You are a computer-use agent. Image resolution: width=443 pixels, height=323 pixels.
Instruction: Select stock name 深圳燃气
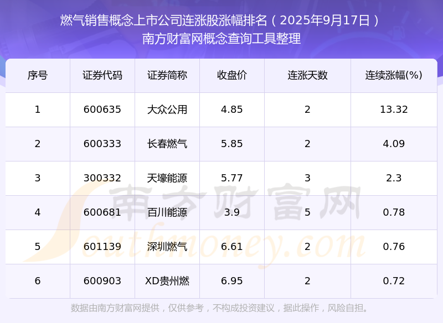(x=167, y=247)
